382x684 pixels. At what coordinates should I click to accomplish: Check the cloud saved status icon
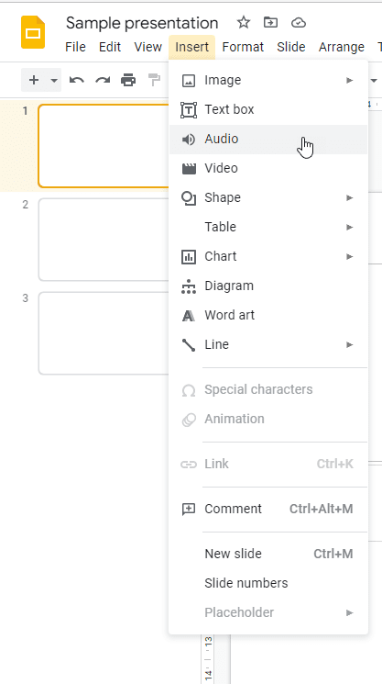[299, 23]
